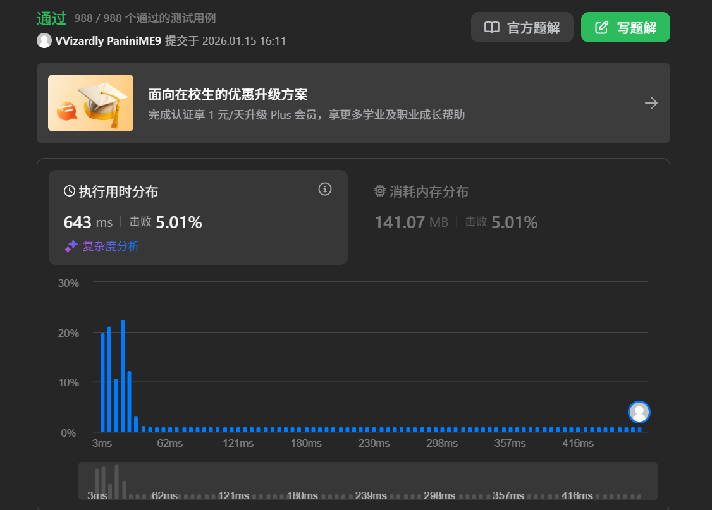This screenshot has height=510, width=712.
Task: Click the green 写题解 button
Action: (625, 27)
